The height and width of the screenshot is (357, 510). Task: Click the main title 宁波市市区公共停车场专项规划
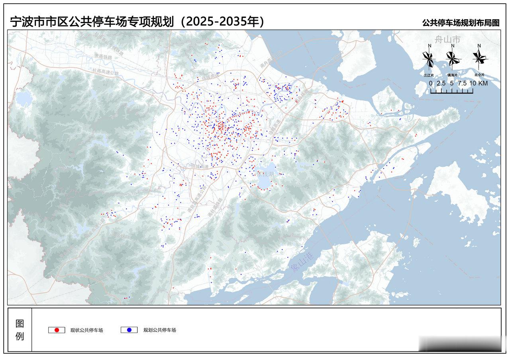[91, 22]
